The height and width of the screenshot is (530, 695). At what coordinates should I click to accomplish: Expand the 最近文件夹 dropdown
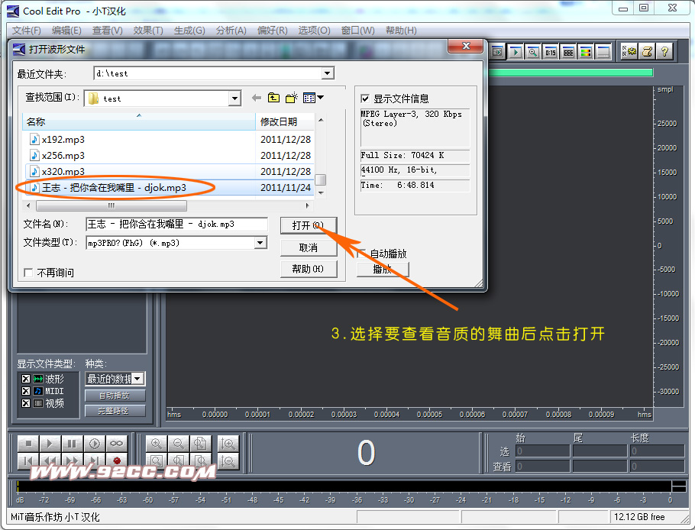coord(328,73)
